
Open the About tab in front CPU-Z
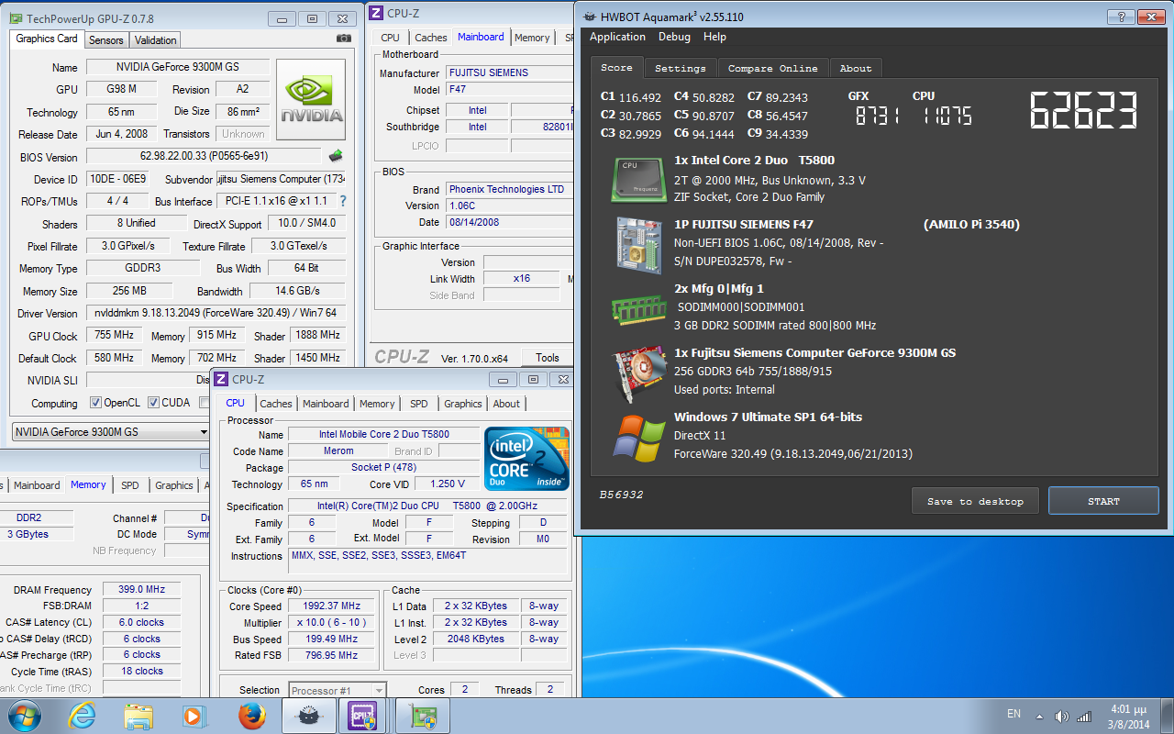(506, 404)
